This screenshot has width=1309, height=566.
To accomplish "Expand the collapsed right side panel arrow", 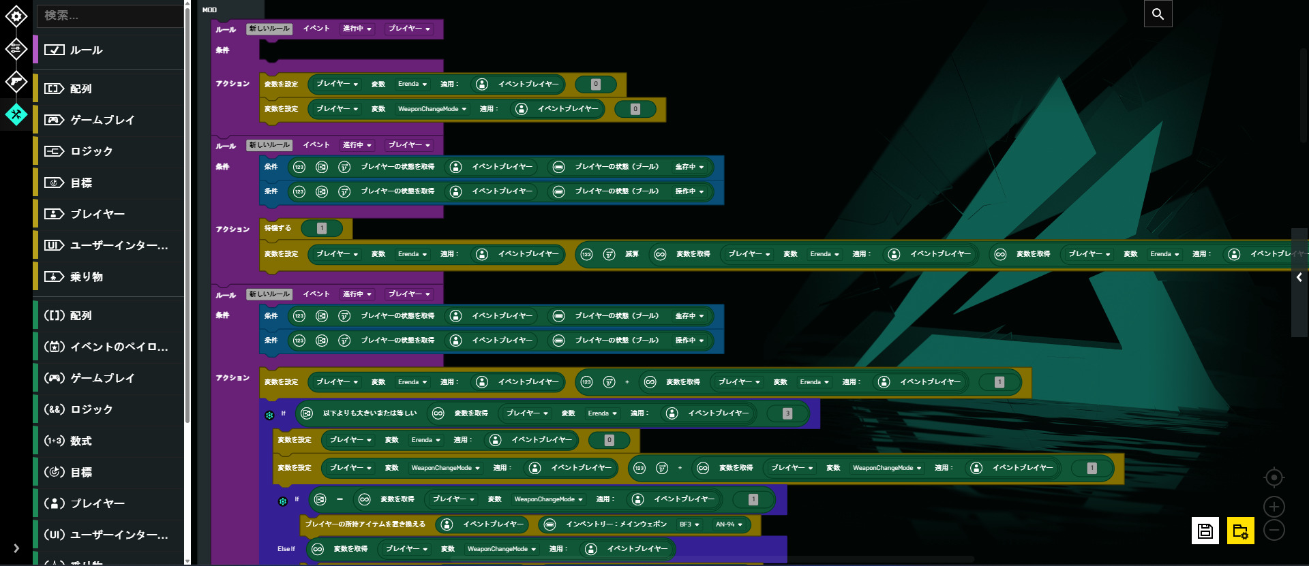I will [x=1299, y=277].
